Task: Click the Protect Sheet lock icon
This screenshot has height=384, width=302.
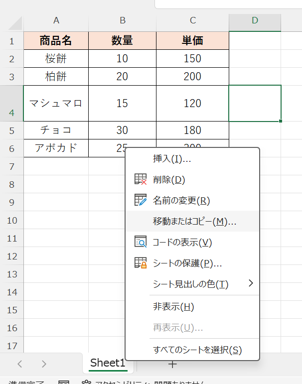Action: [140, 263]
